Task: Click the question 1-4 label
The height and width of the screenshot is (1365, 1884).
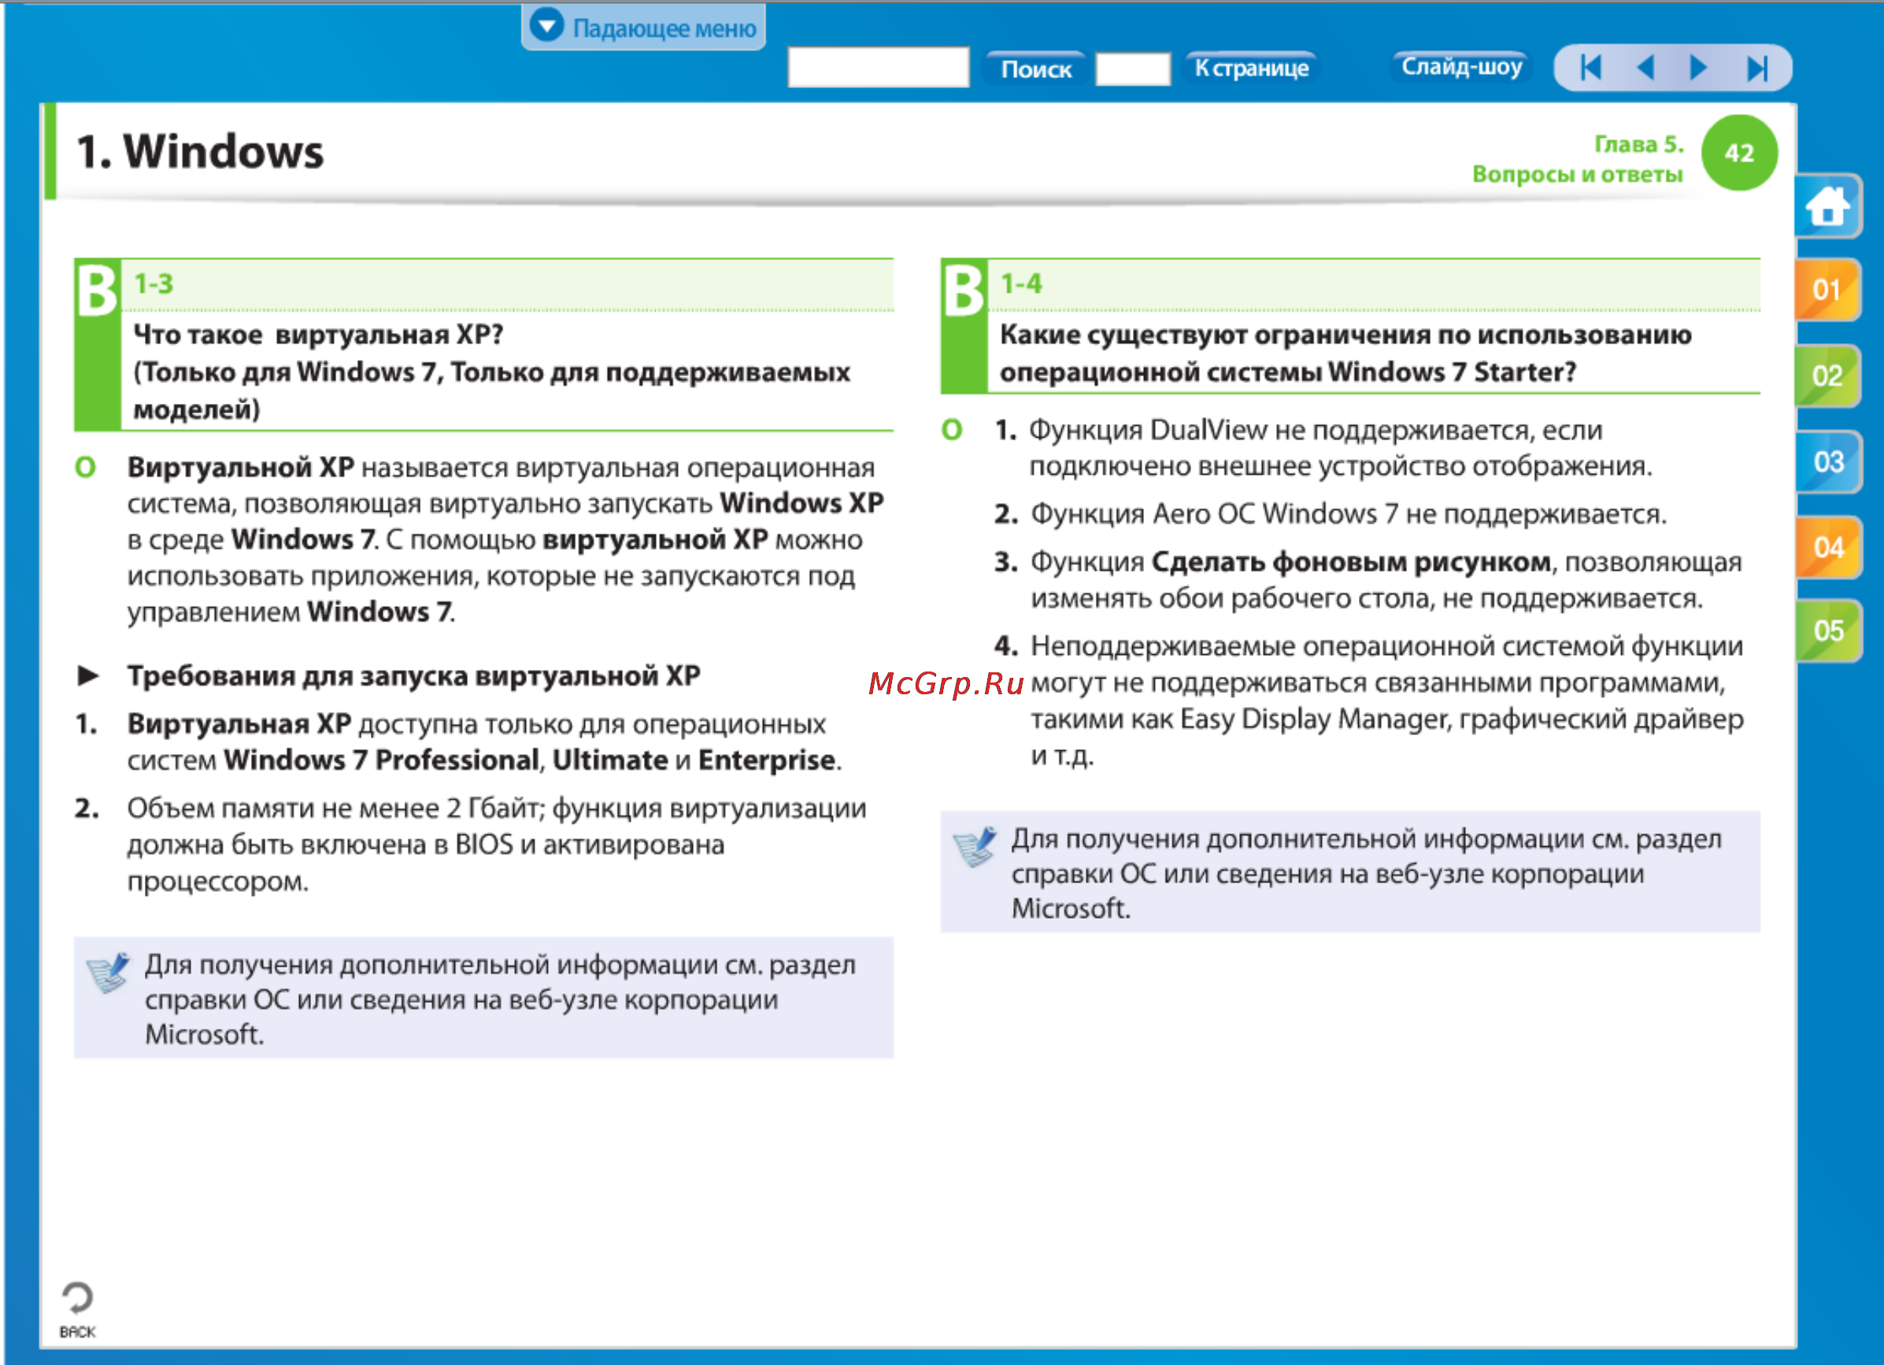Action: (1020, 284)
